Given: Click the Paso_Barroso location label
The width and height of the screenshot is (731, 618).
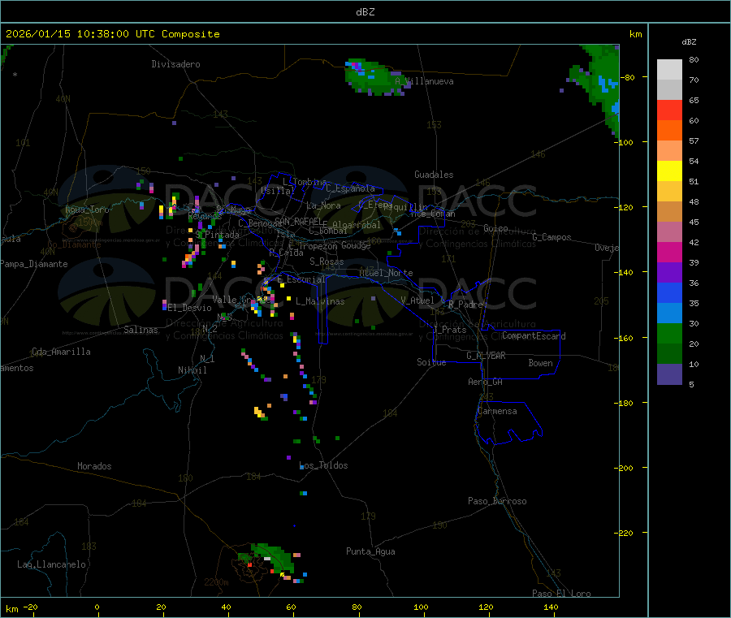Looking at the screenshot, I should point(497,501).
